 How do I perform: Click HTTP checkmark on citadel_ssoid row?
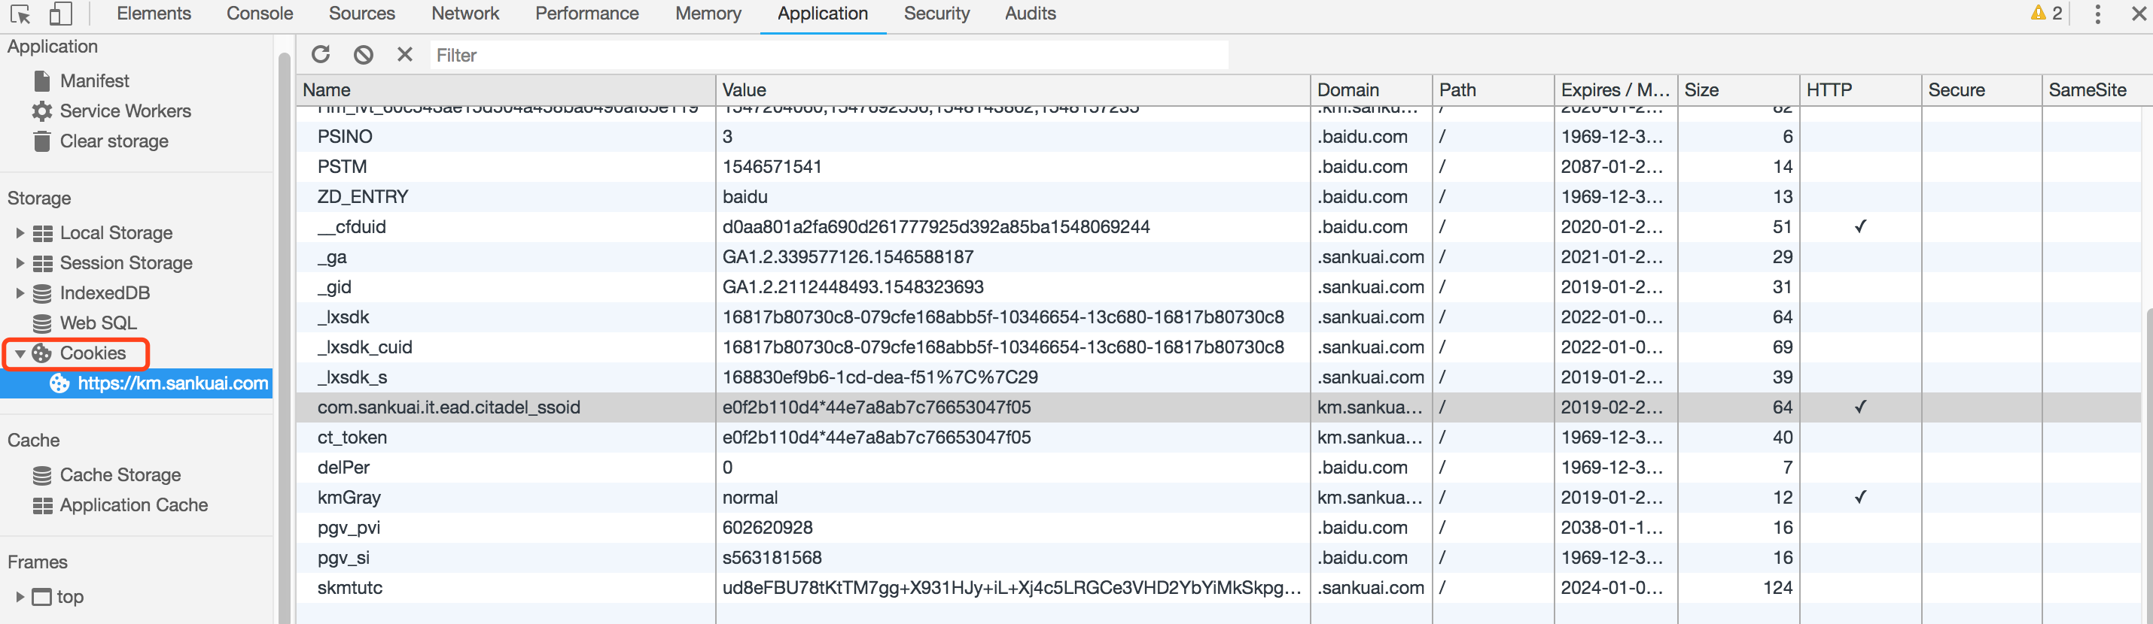[x=1859, y=407]
